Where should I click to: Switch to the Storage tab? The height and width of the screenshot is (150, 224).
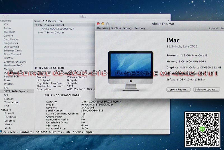[128, 28]
